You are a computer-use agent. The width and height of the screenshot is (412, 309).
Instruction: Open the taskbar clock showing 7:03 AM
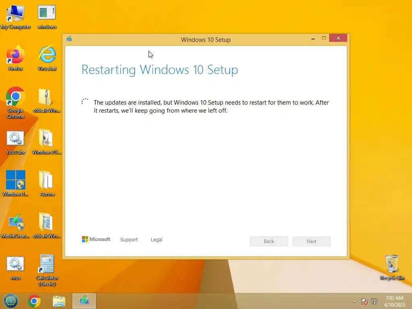pyautogui.click(x=394, y=301)
